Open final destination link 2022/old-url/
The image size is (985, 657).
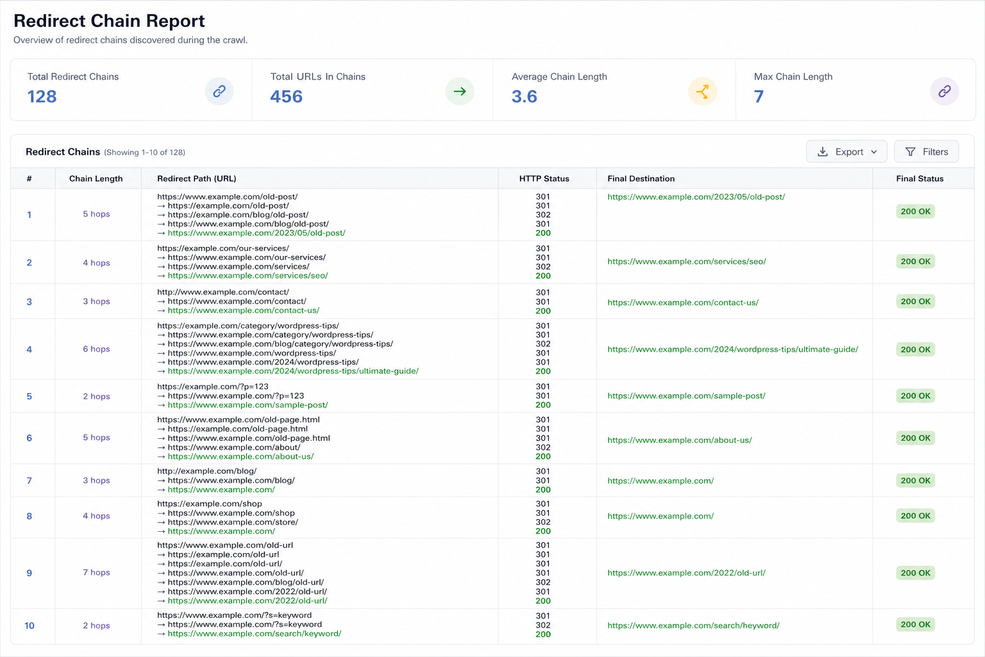pos(687,573)
